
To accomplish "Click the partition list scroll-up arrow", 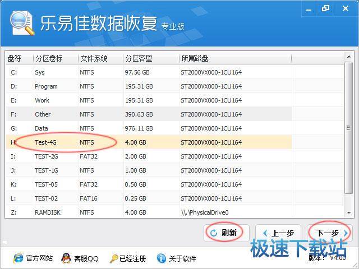I will (x=348, y=57).
